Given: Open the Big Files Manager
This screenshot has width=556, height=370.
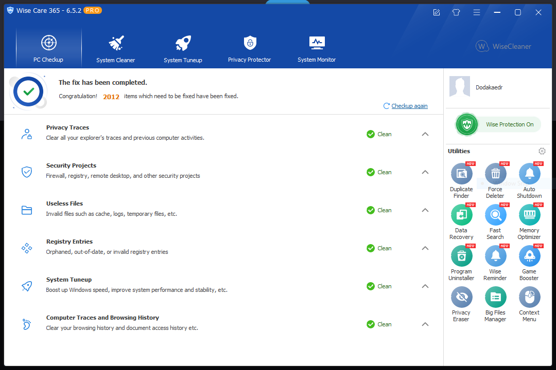Looking at the screenshot, I should coord(495,304).
